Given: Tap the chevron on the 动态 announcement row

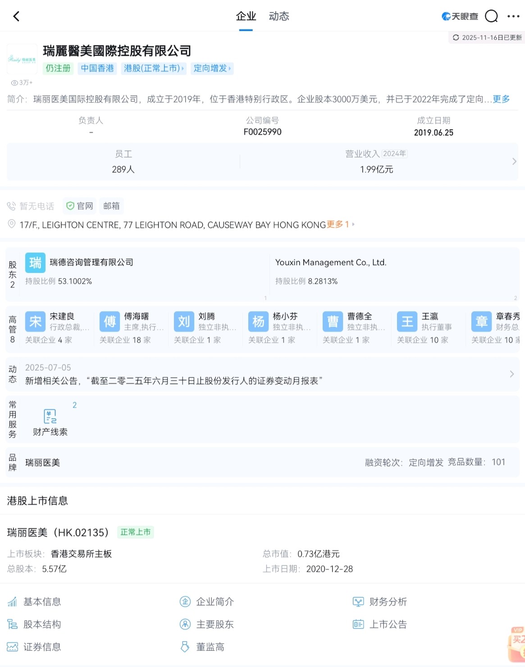Looking at the screenshot, I should [512, 374].
